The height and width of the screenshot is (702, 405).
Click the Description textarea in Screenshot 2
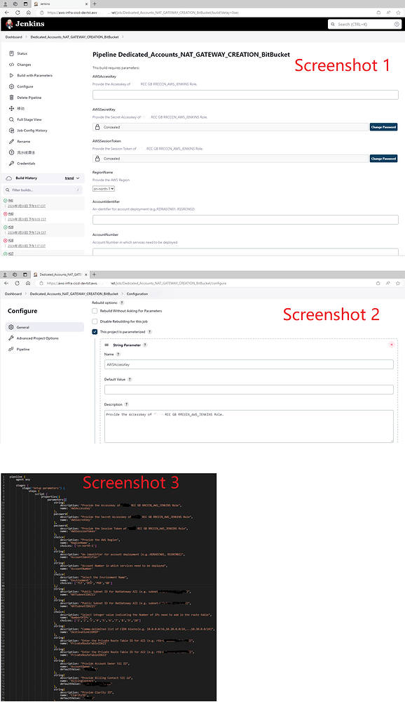click(249, 426)
